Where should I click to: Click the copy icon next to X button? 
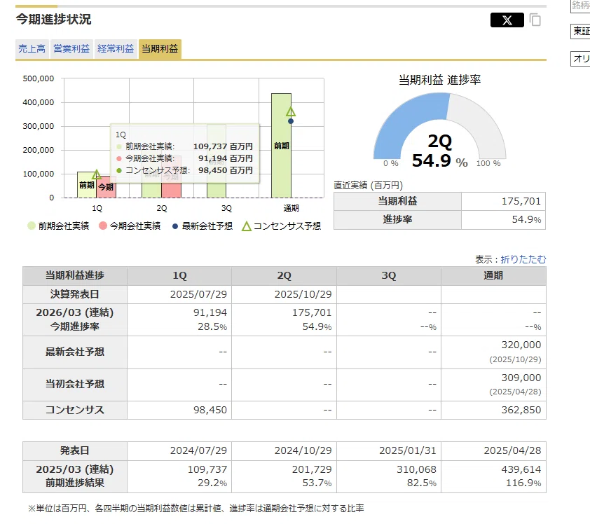535,20
